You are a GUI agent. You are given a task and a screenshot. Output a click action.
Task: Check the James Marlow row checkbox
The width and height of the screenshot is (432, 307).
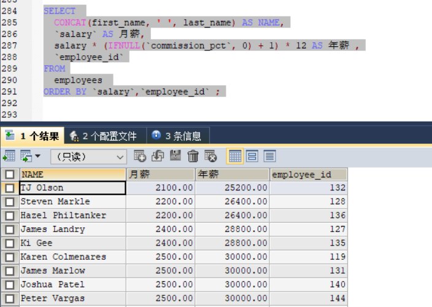pos(10,271)
